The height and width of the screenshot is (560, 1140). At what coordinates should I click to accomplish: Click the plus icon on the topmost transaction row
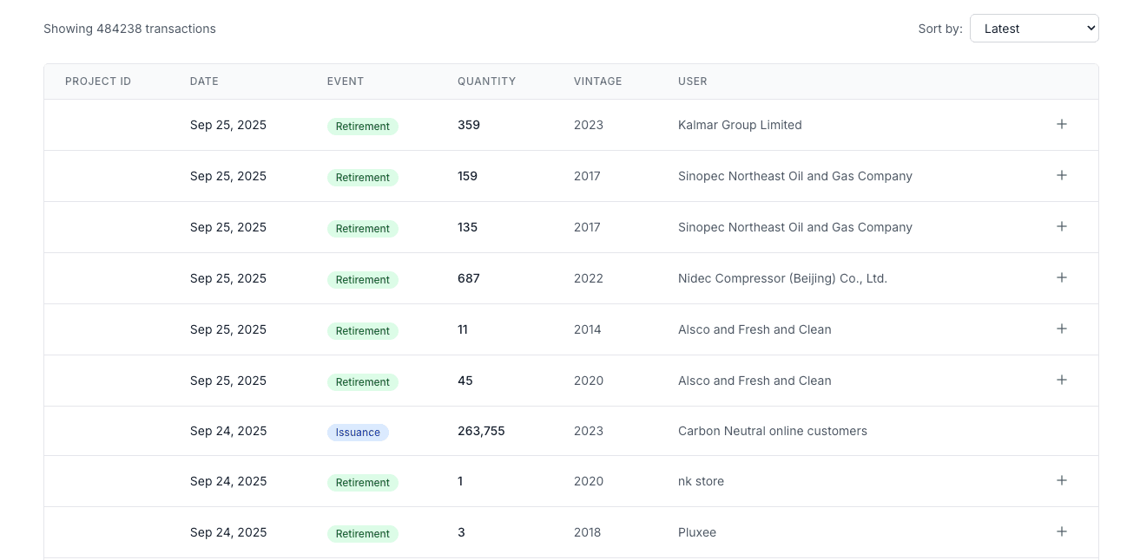tap(1061, 124)
